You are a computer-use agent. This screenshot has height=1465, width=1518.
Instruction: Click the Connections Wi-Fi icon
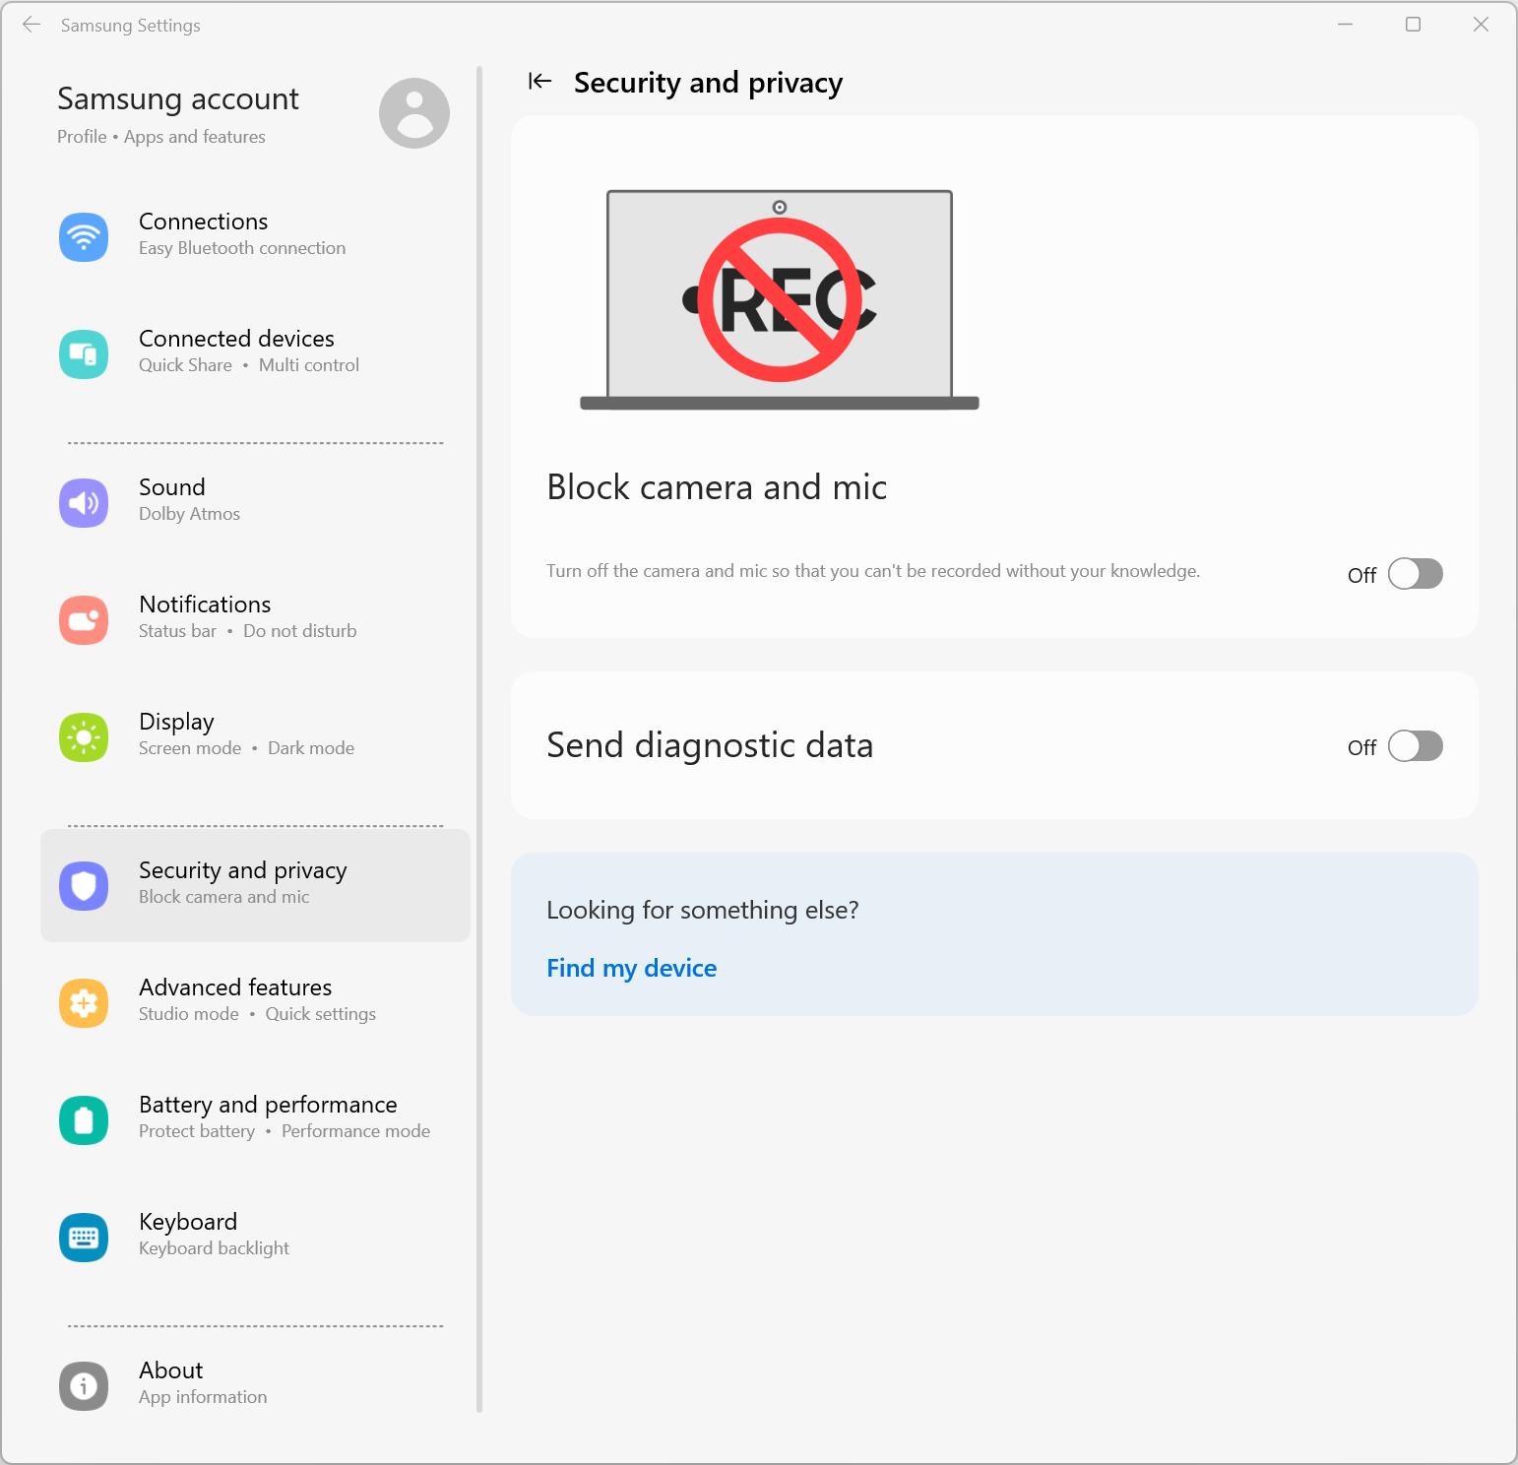[84, 236]
